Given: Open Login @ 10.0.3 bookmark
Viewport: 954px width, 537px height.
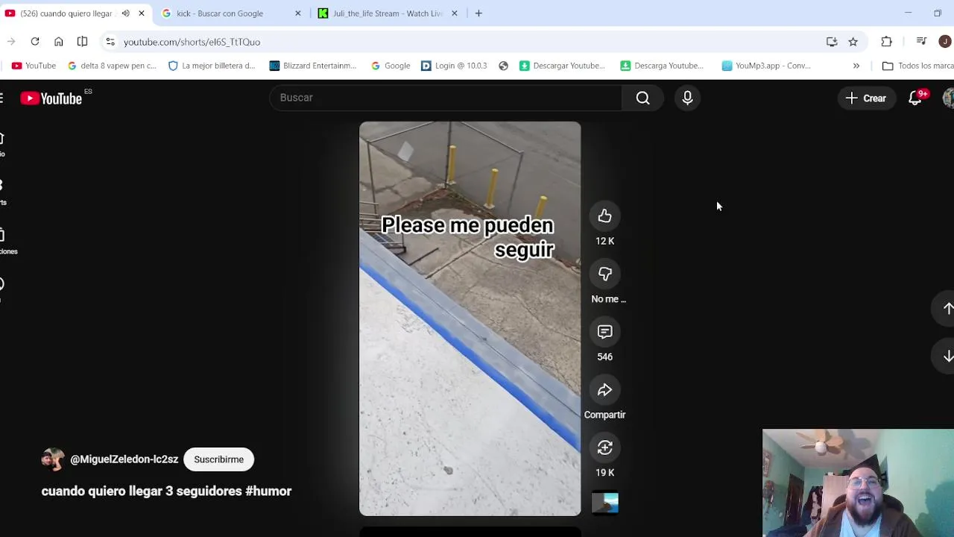Looking at the screenshot, I should coord(454,66).
